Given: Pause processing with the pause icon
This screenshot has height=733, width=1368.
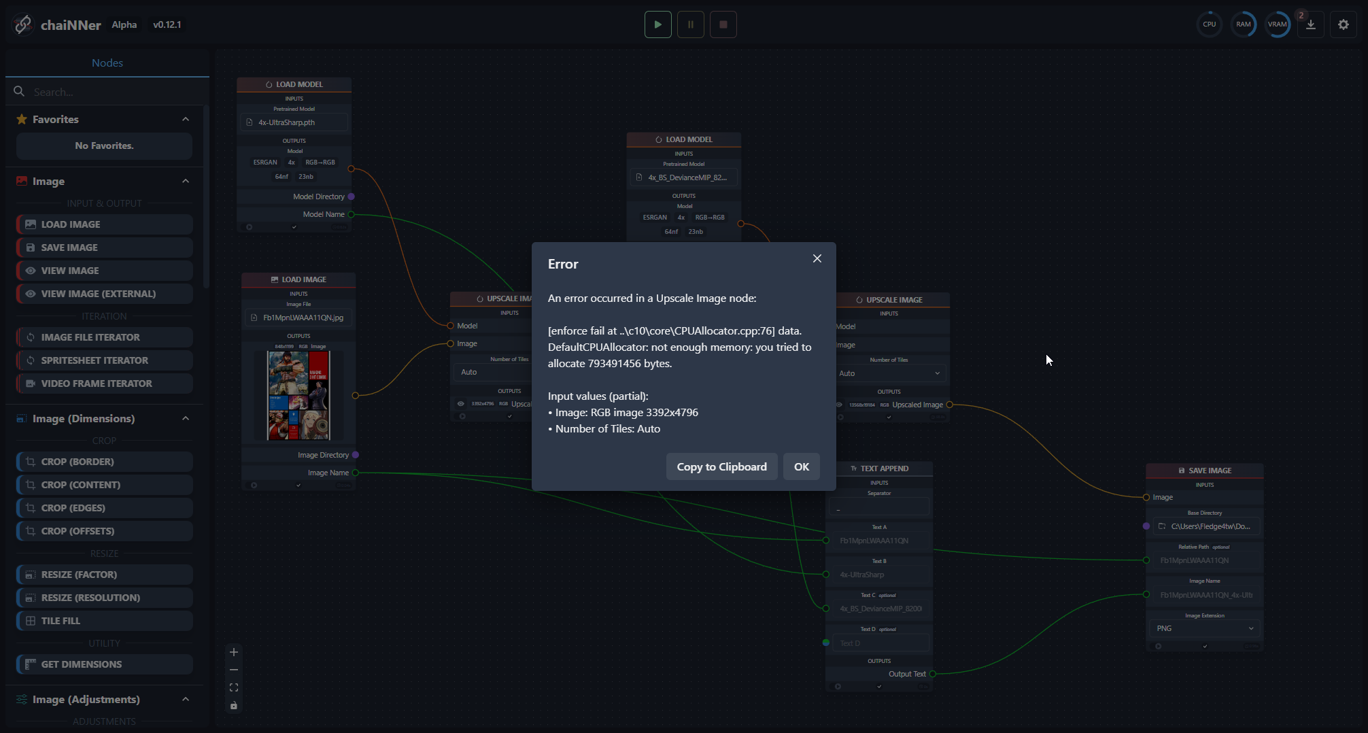Looking at the screenshot, I should tap(690, 24).
